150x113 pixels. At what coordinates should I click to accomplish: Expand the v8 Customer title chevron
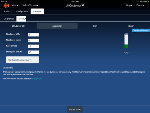83,5
